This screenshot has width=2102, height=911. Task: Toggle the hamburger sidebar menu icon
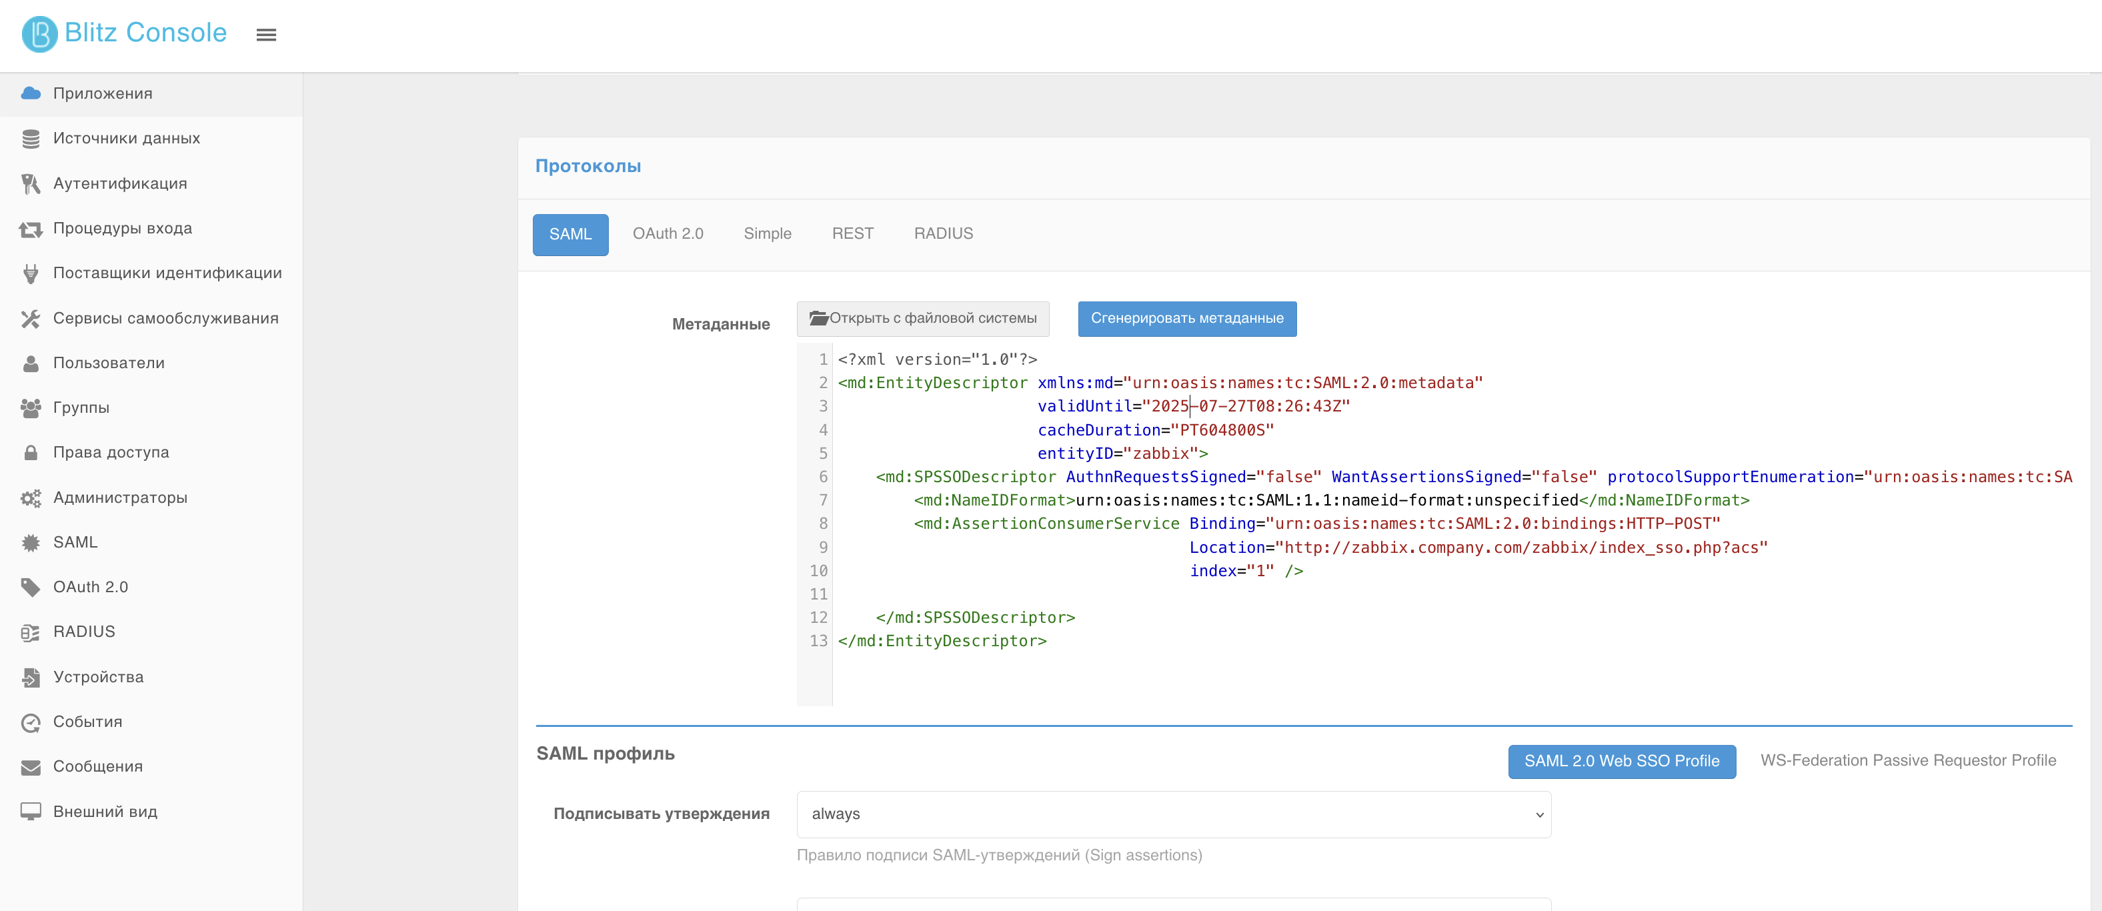click(x=266, y=35)
